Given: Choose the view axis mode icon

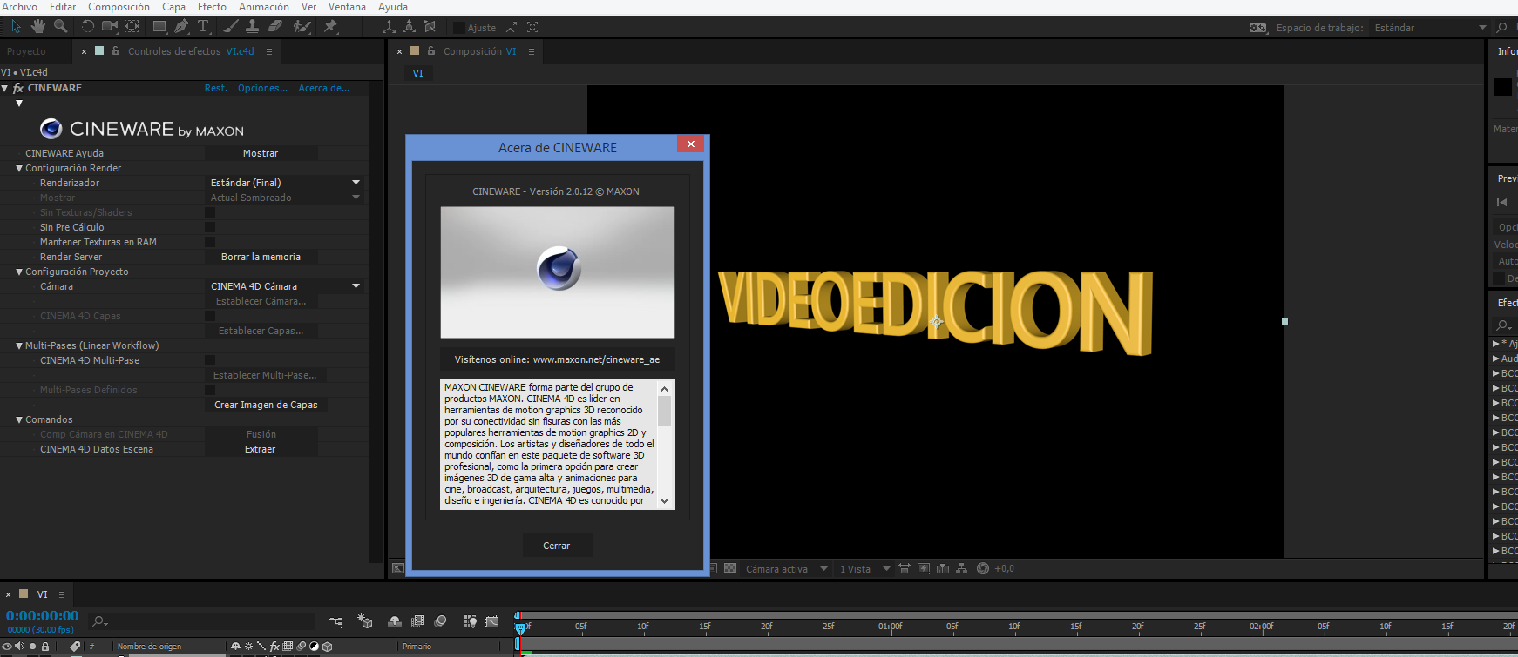Looking at the screenshot, I should click(429, 27).
